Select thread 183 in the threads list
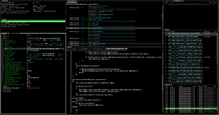 click(191, 110)
